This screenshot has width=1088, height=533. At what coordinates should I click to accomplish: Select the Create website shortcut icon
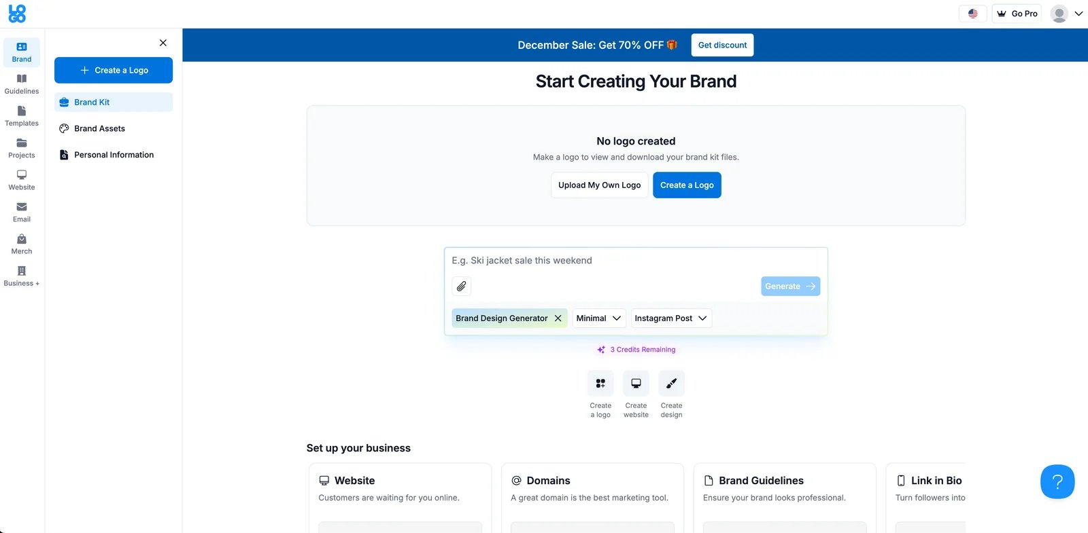(x=636, y=383)
